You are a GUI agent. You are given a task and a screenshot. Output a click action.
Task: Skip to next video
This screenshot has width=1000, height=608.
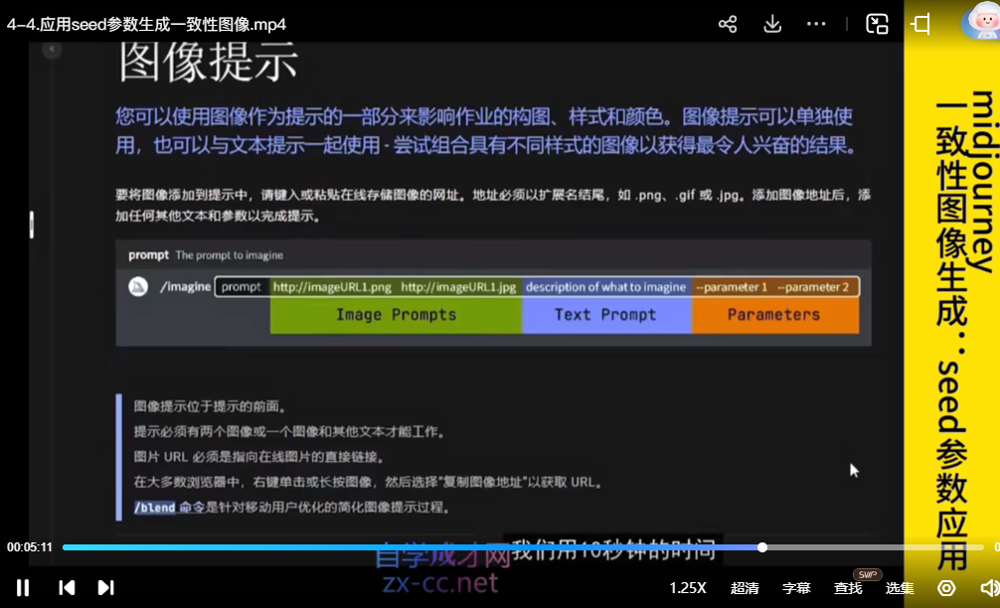(106, 587)
